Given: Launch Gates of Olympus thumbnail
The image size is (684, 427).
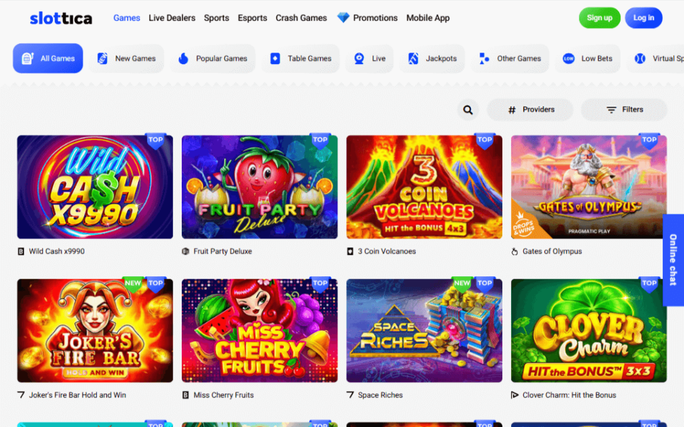Looking at the screenshot, I should [588, 187].
